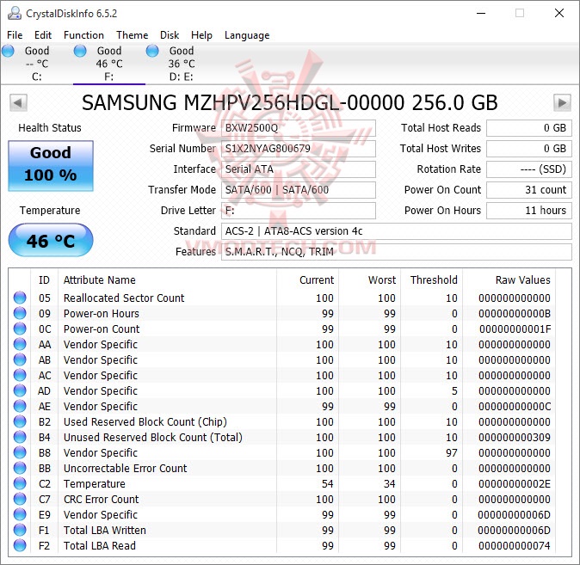Click status orb of Reallocated Sector Count row
This screenshot has width=580, height=565.
point(20,298)
